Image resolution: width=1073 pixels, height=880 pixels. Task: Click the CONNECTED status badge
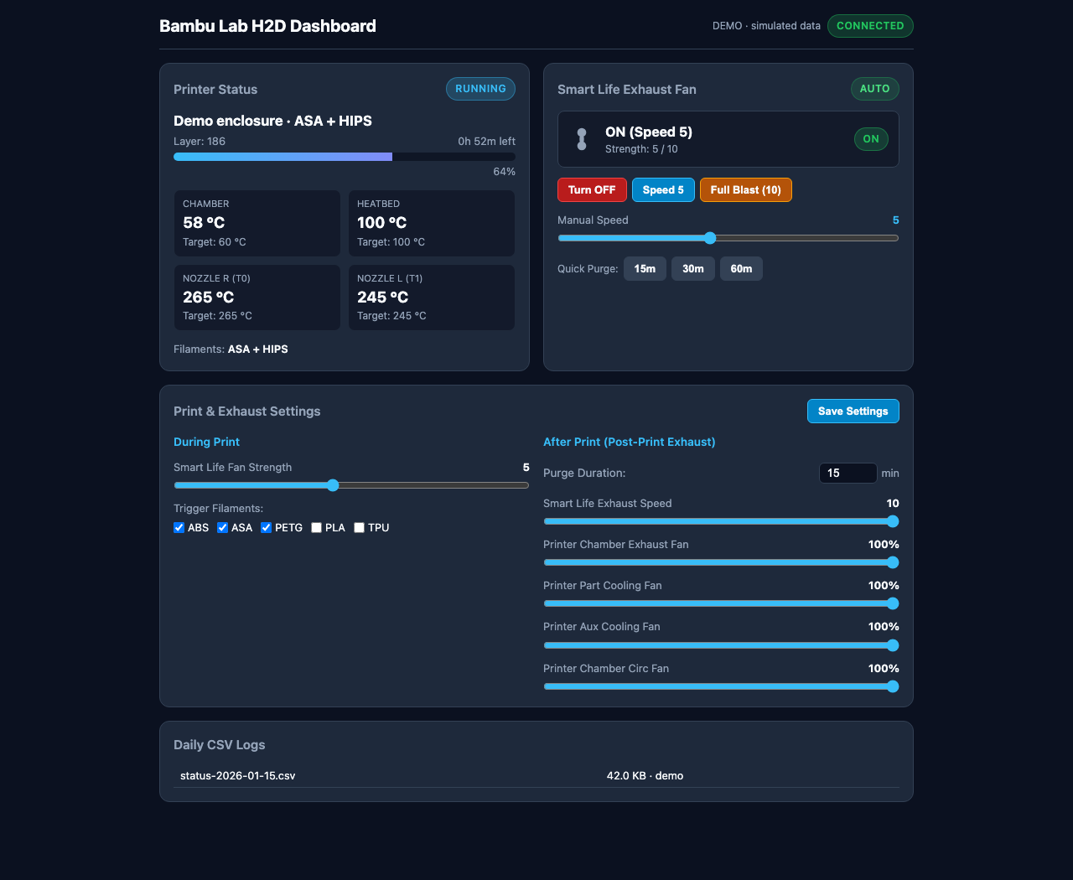[870, 26]
